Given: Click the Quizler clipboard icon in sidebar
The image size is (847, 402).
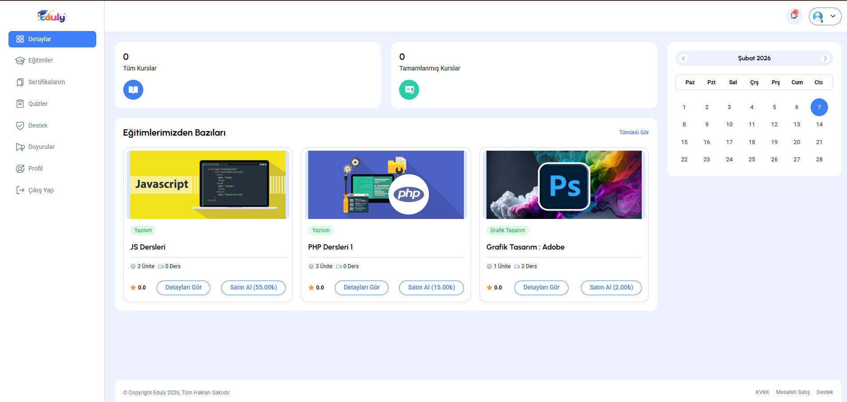Looking at the screenshot, I should tap(20, 104).
